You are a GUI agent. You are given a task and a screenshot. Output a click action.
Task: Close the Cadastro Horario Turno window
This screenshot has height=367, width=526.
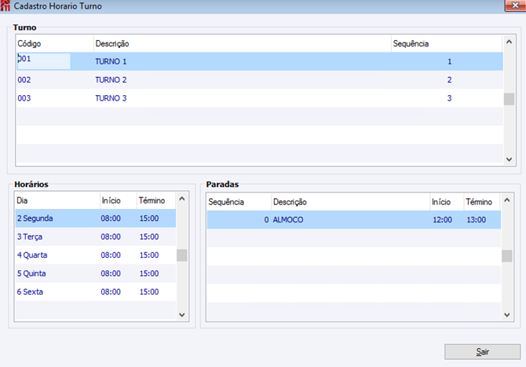click(x=515, y=6)
